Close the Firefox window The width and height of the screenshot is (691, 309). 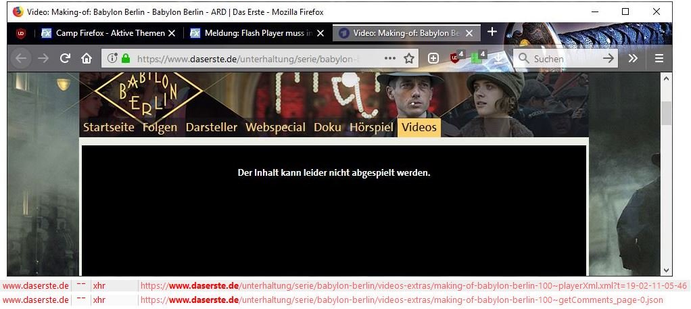[657, 12]
